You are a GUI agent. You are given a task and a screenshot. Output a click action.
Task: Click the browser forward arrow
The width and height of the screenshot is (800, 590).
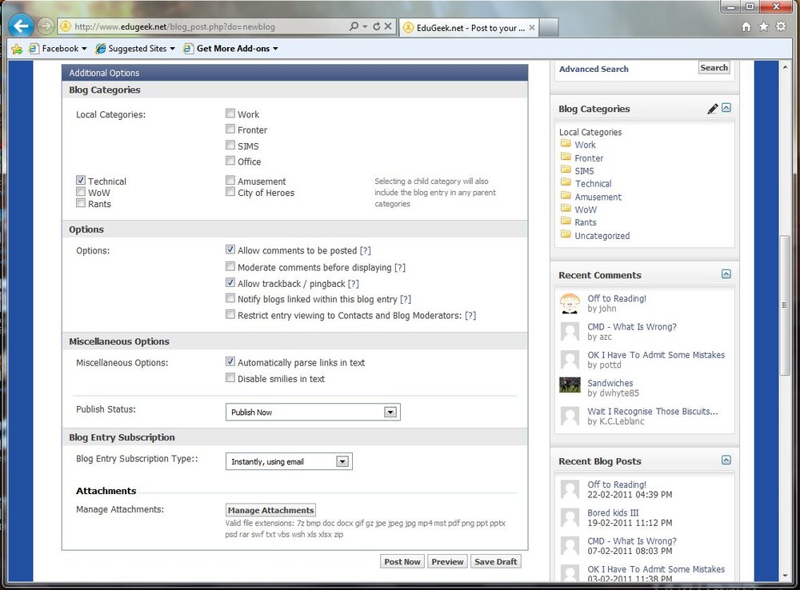(x=46, y=26)
